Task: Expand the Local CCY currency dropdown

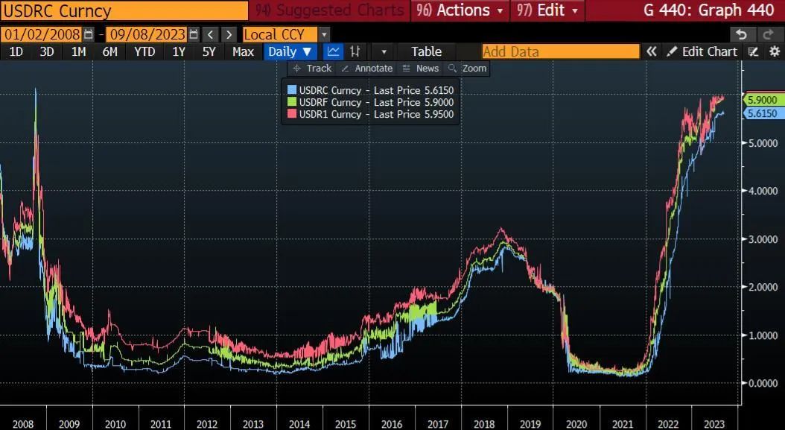Action: (323, 34)
